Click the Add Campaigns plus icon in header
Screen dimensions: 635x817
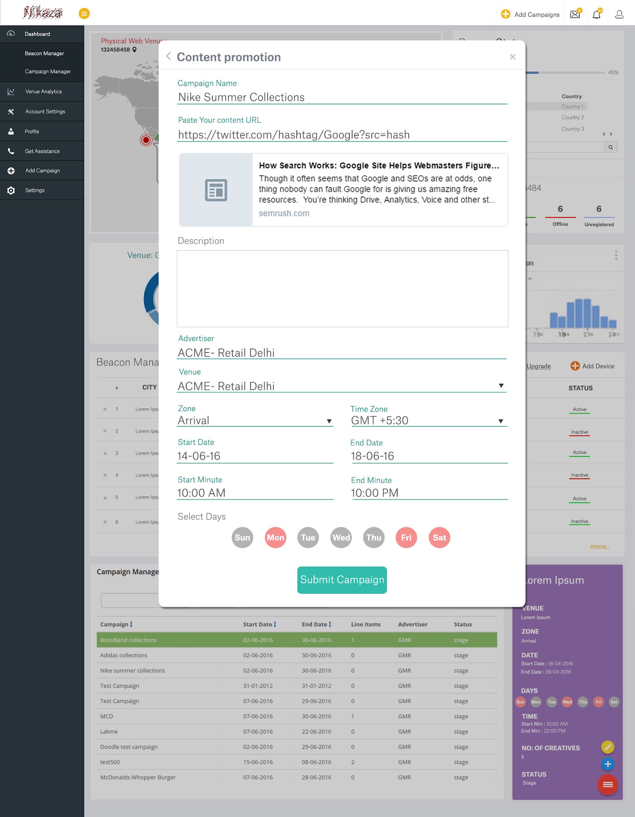click(x=506, y=14)
